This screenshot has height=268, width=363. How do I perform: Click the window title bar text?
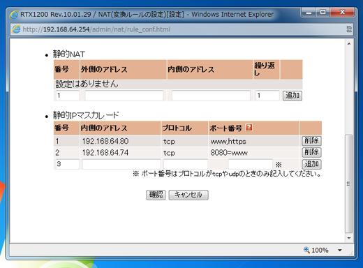click(x=147, y=15)
